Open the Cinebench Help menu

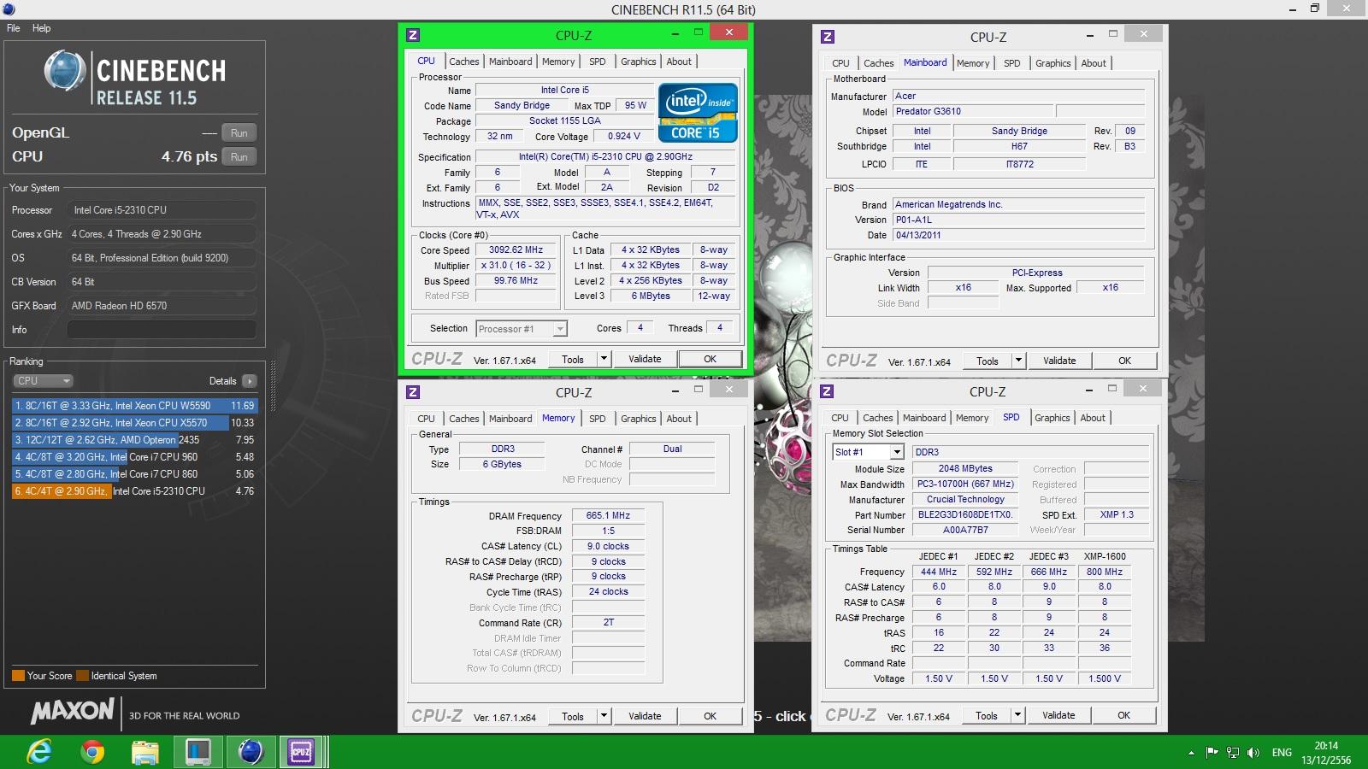point(41,28)
